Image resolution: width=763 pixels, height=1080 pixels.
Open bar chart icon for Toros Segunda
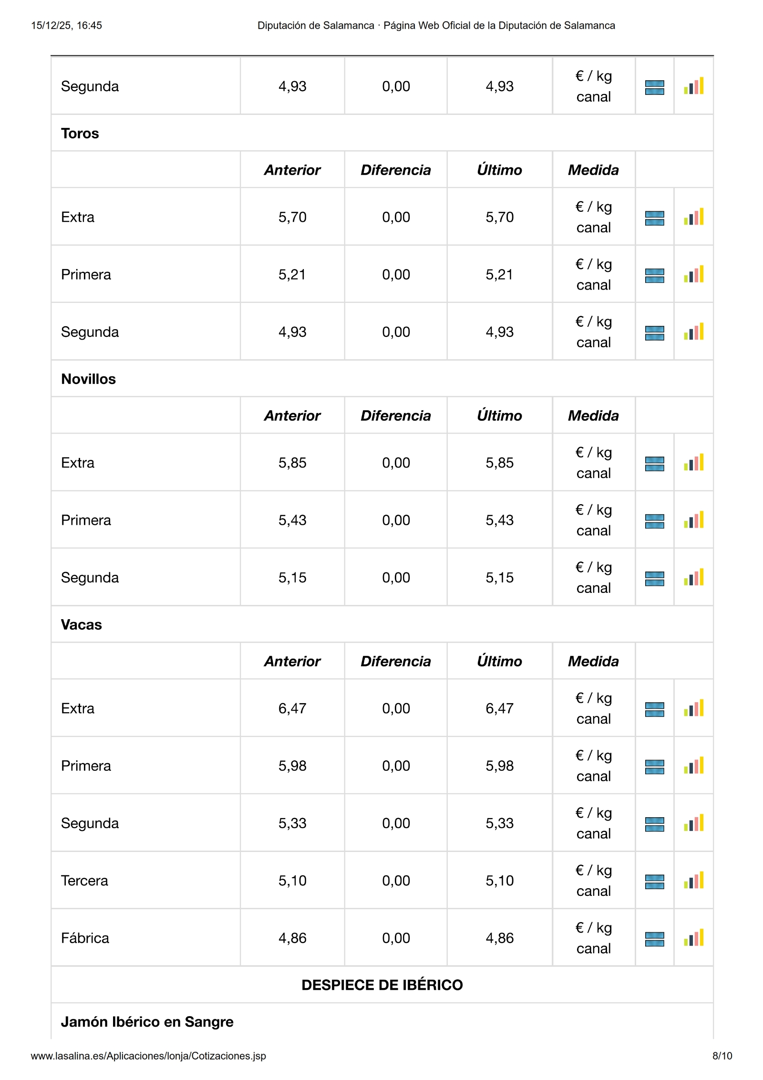click(x=693, y=332)
